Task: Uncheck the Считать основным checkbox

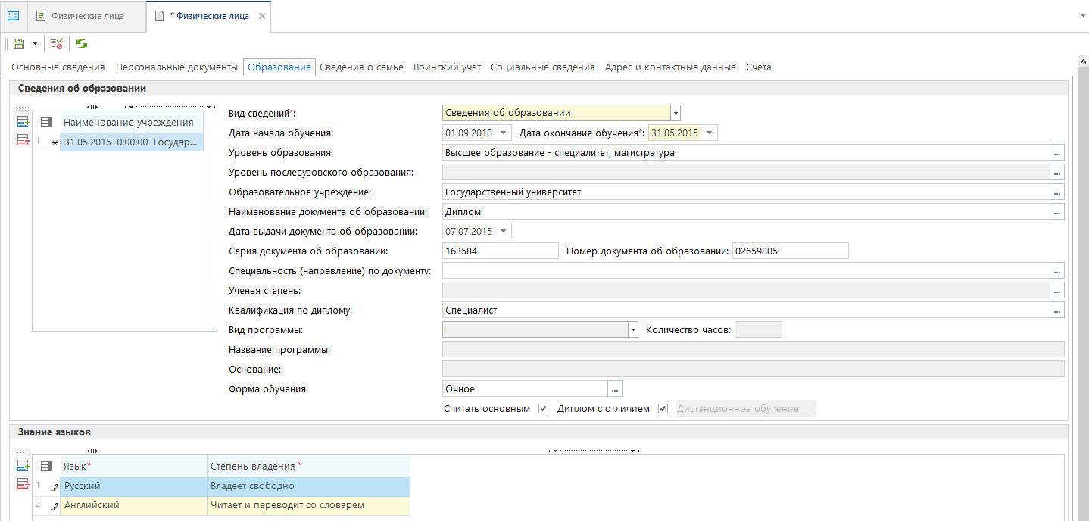Action: 543,409
